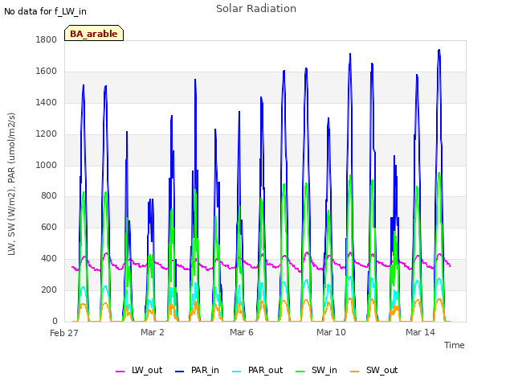
Task: Click the cyan PAR_out legend swatch
Action: (x=236, y=372)
